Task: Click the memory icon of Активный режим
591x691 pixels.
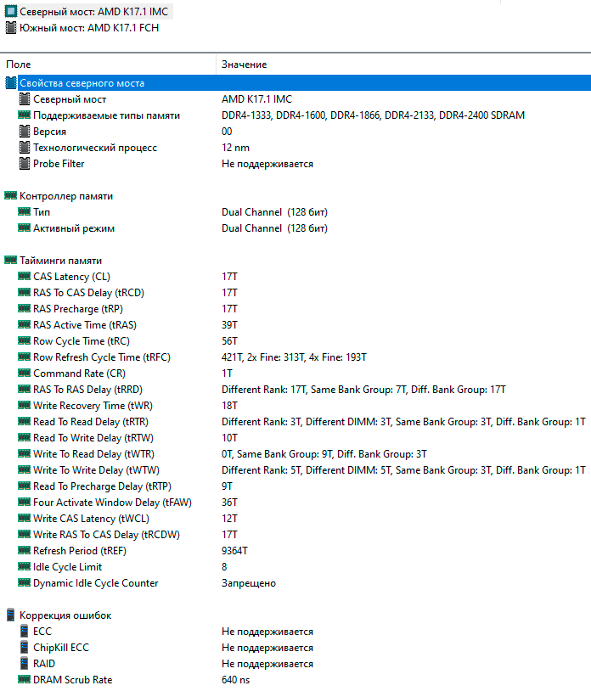Action: [x=25, y=228]
